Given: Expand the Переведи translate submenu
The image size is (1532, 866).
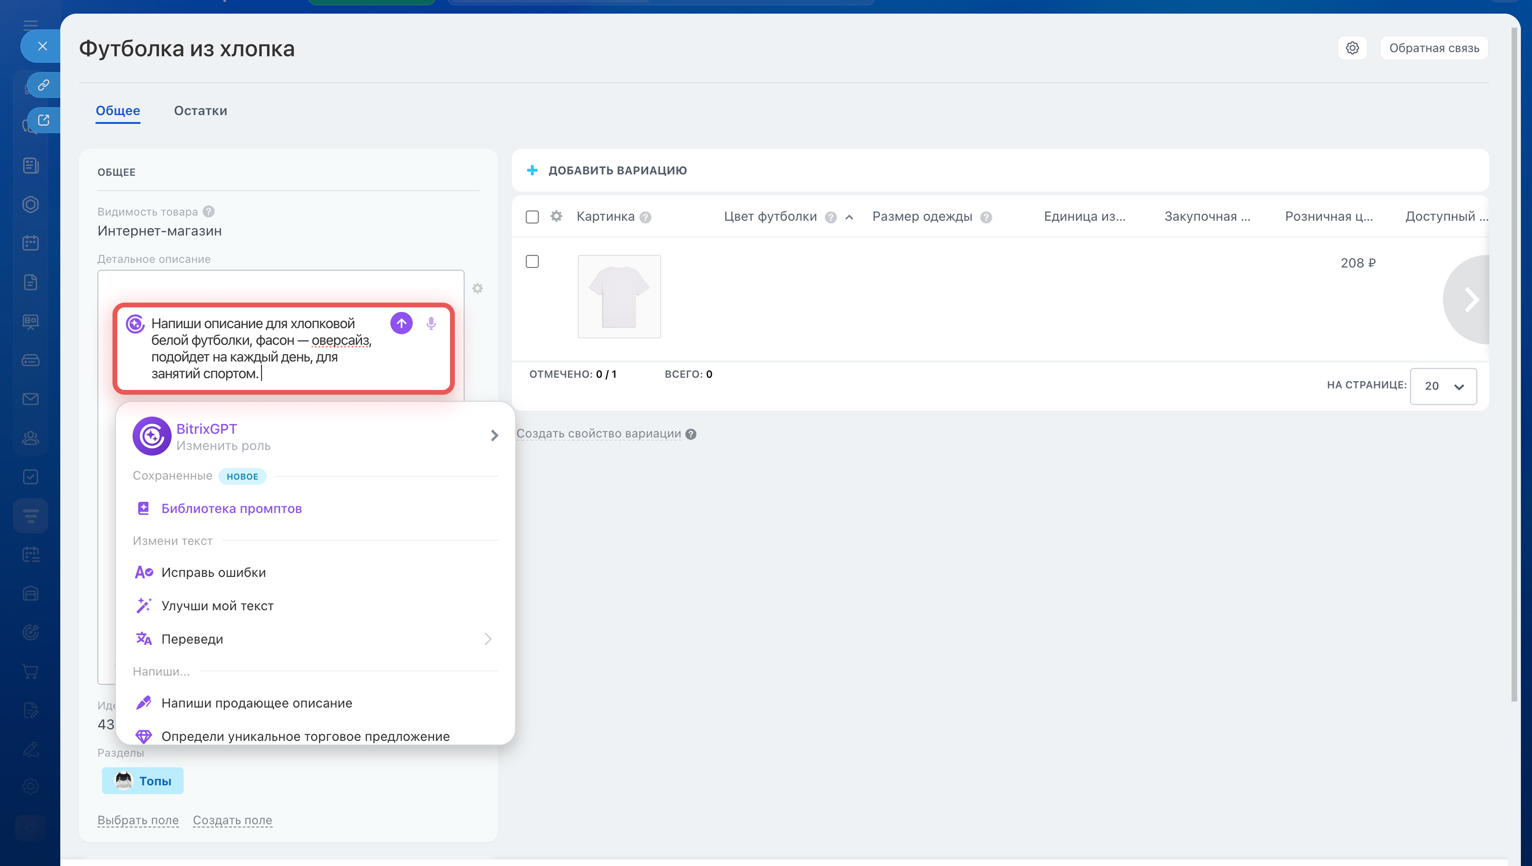Looking at the screenshot, I should tap(487, 639).
